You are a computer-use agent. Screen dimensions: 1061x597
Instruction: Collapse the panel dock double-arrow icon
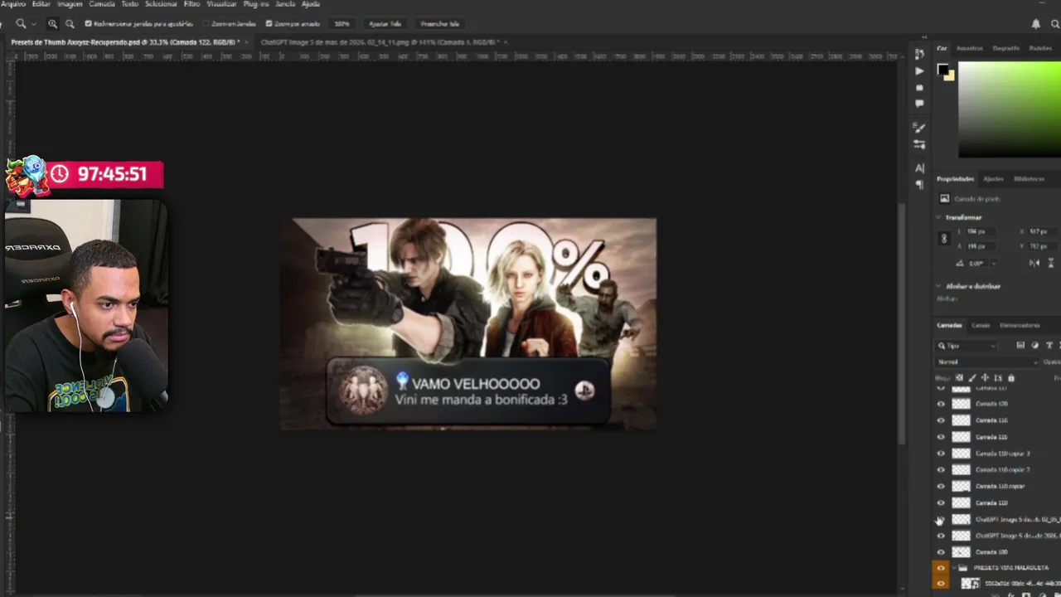(925, 37)
